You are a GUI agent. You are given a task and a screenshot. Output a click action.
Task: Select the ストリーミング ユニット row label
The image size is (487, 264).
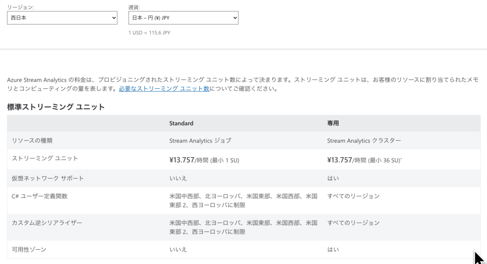pyautogui.click(x=45, y=158)
